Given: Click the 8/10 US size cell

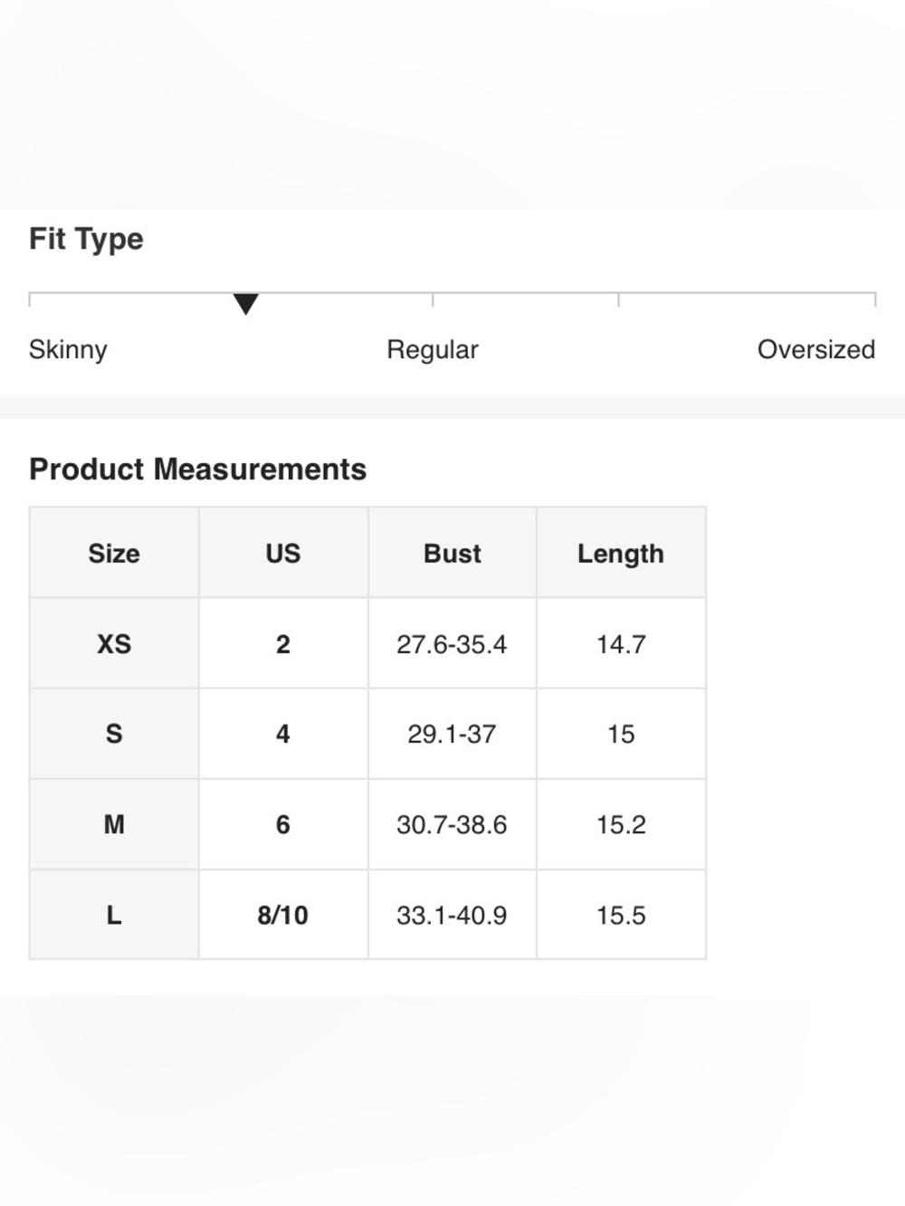Looking at the screenshot, I should 283,915.
